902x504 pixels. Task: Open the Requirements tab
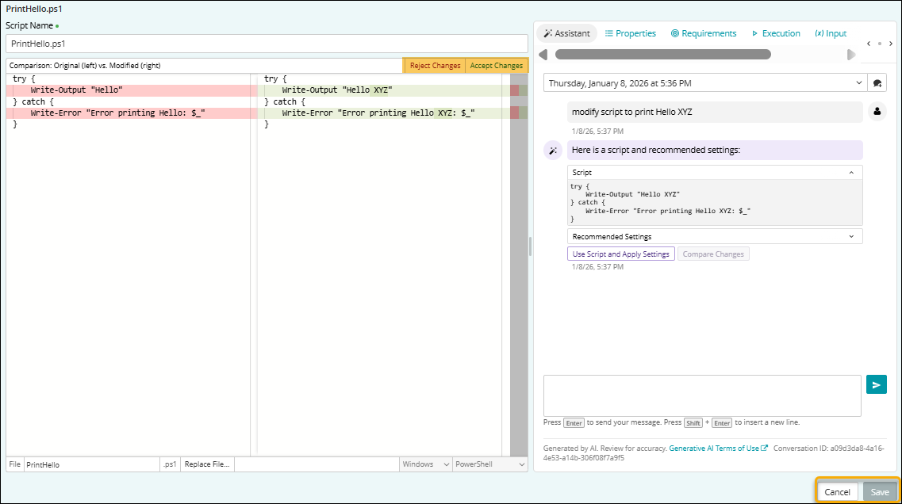[x=704, y=33]
